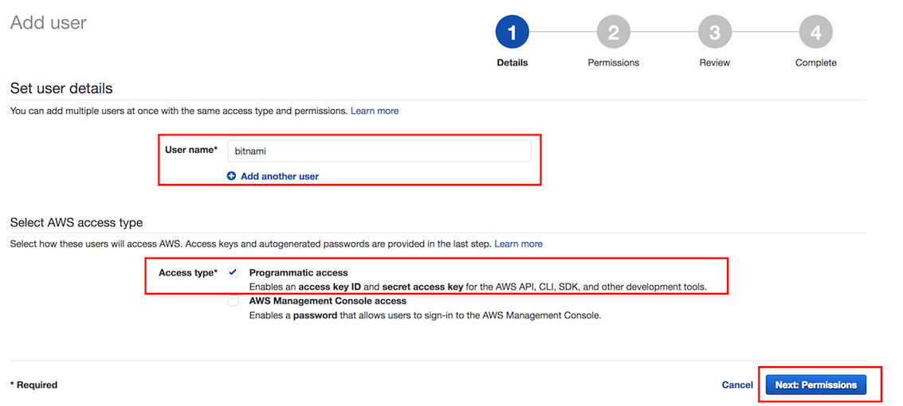The width and height of the screenshot is (903, 406).
Task: Click the 'Enables a password' description line
Action: [425, 316]
